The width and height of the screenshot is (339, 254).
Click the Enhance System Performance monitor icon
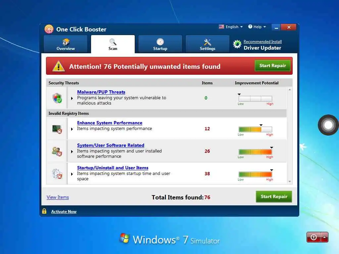(57, 129)
